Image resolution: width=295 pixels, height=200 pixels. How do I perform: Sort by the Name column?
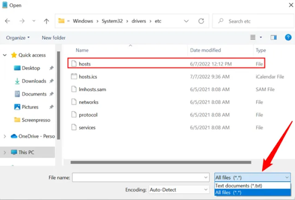pos(82,50)
